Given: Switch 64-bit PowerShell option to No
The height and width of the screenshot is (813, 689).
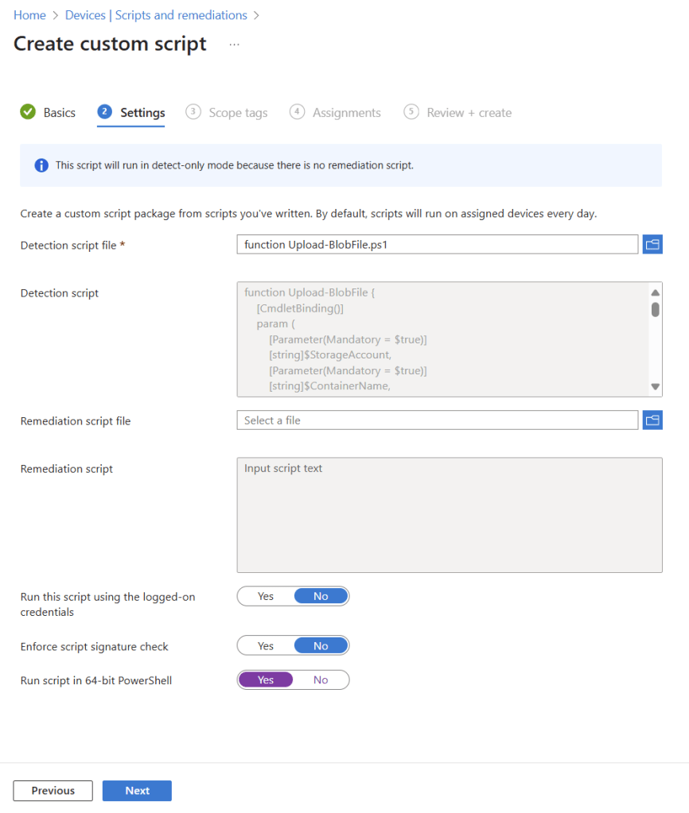Looking at the screenshot, I should 321,679.
